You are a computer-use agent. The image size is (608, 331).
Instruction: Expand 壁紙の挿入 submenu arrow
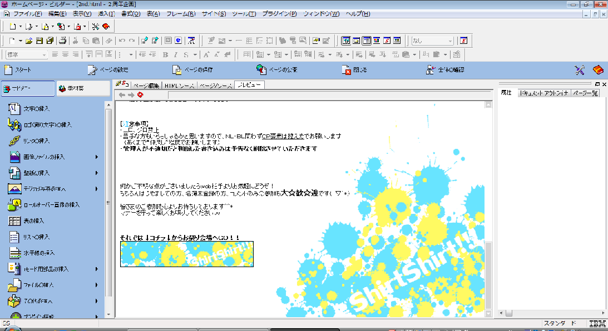point(97,173)
